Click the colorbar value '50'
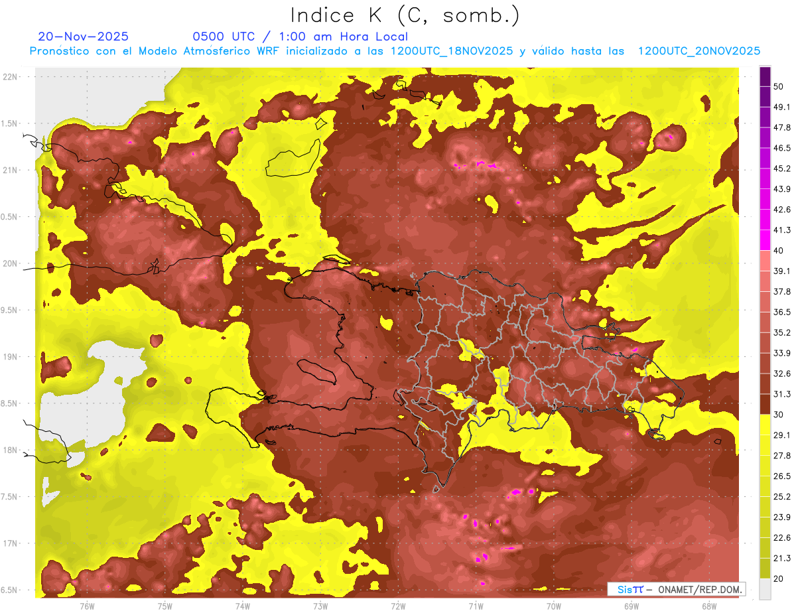796x615 pixels. [x=779, y=86]
